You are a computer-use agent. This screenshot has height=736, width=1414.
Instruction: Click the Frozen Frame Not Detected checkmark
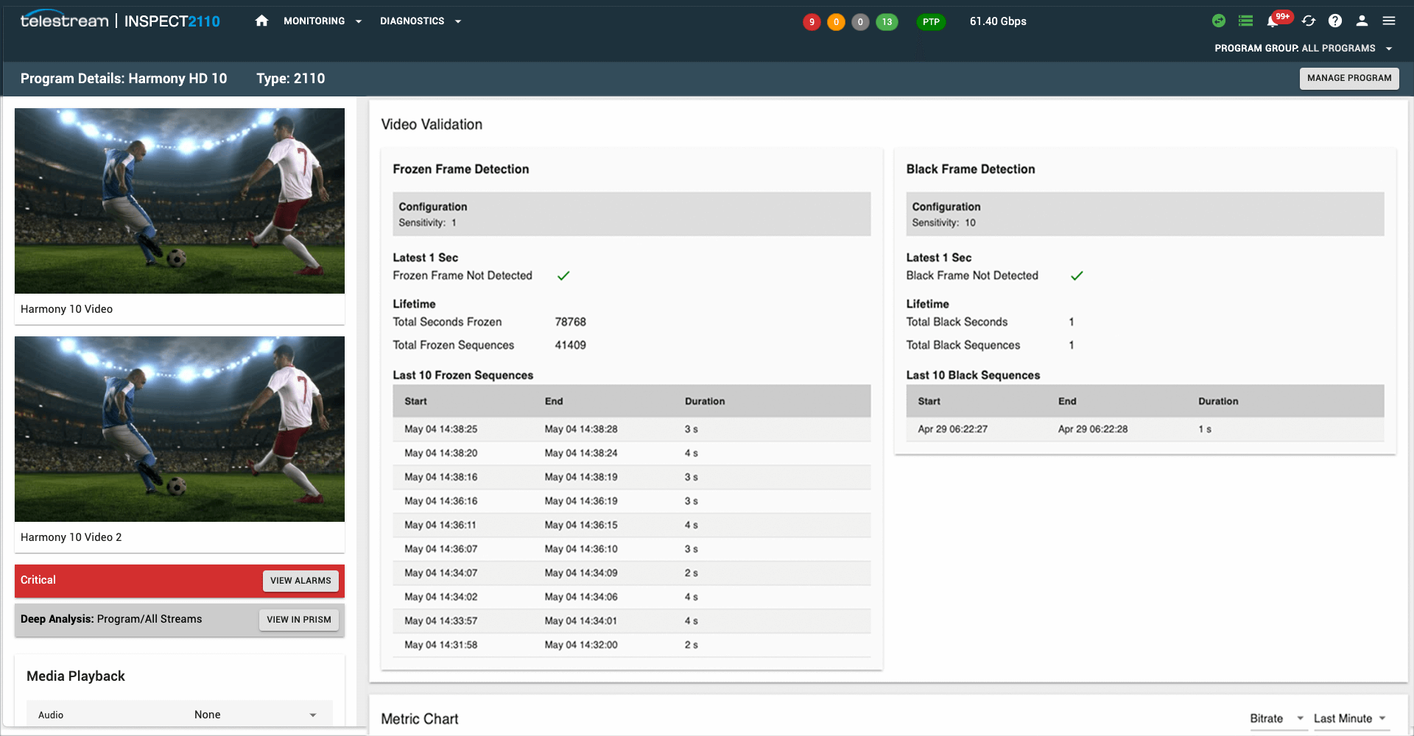pos(563,276)
